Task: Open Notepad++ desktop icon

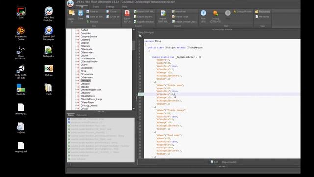Action: pos(49,51)
